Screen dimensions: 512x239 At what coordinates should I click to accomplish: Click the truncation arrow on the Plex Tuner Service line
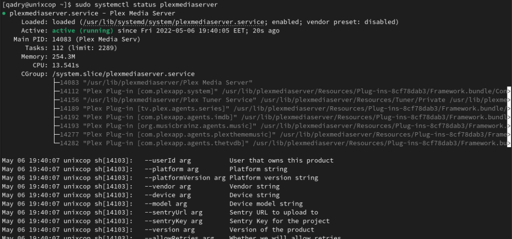[x=508, y=100]
